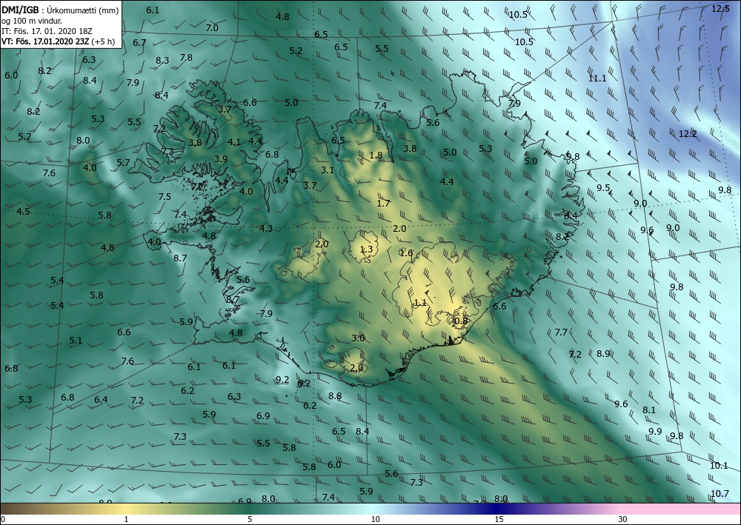
Task: Click the map value 1.3
Action: coord(366,250)
